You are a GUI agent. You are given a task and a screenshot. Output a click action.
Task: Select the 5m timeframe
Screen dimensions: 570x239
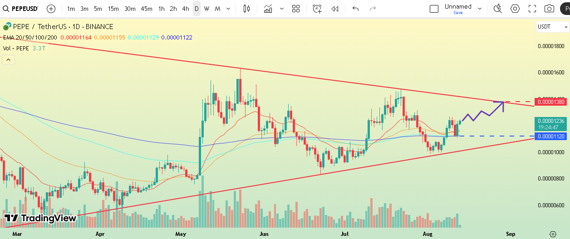click(x=98, y=9)
